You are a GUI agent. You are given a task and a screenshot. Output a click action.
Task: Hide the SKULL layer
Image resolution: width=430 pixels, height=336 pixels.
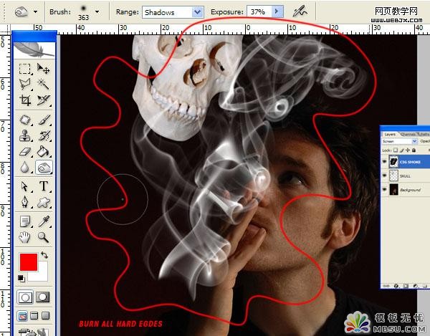pyautogui.click(x=384, y=176)
